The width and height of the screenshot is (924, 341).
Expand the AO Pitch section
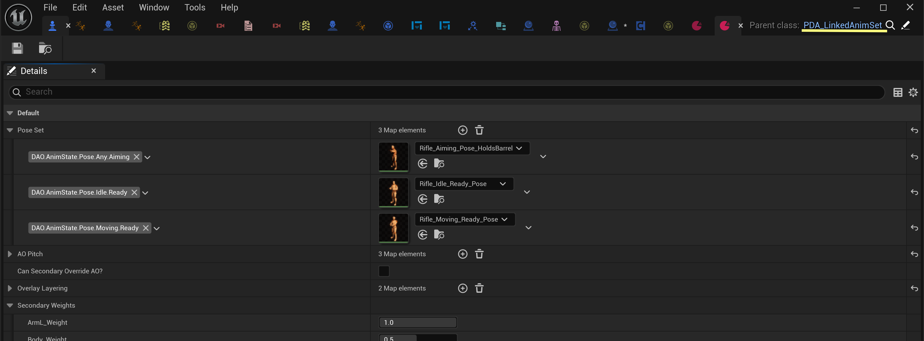(x=10, y=254)
